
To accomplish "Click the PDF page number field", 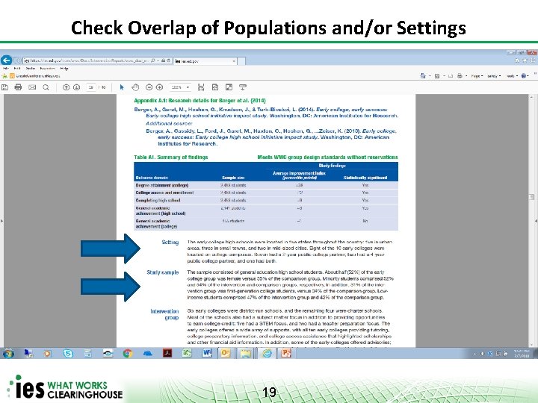I will pyautogui.click(x=91, y=87).
